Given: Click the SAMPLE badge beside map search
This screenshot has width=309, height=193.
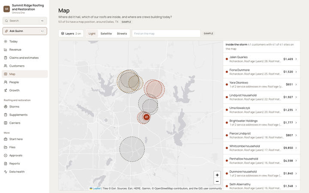Looking at the screenshot, I should pyautogui.click(x=208, y=33).
